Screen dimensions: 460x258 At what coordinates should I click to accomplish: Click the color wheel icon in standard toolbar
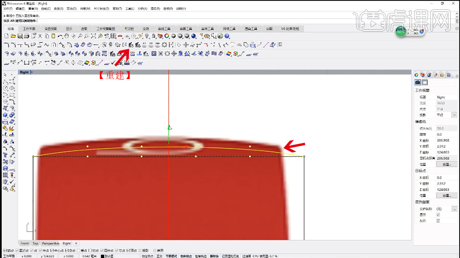(167, 36)
